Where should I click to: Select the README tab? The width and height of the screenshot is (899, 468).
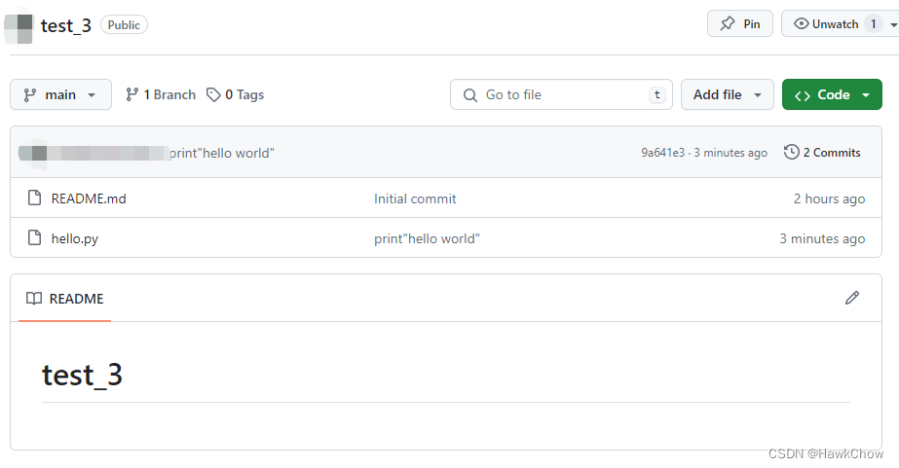65,299
